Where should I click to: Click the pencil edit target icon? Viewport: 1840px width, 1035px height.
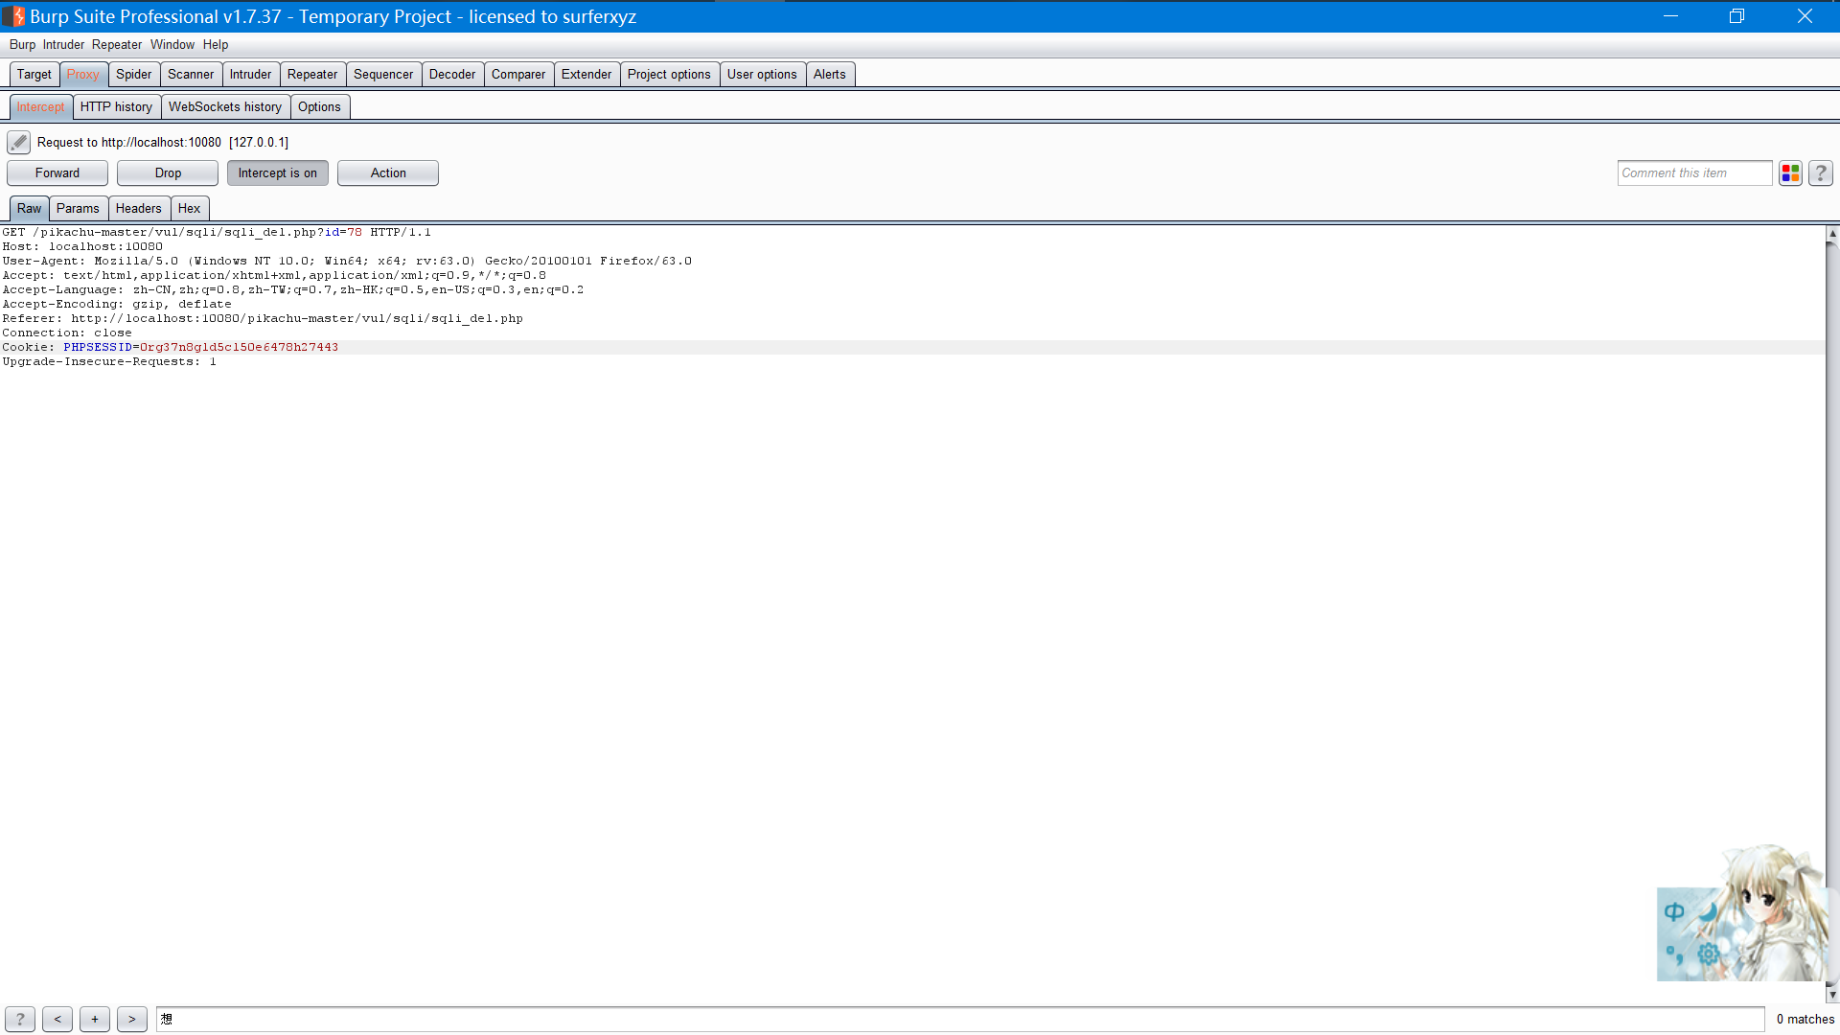point(18,143)
